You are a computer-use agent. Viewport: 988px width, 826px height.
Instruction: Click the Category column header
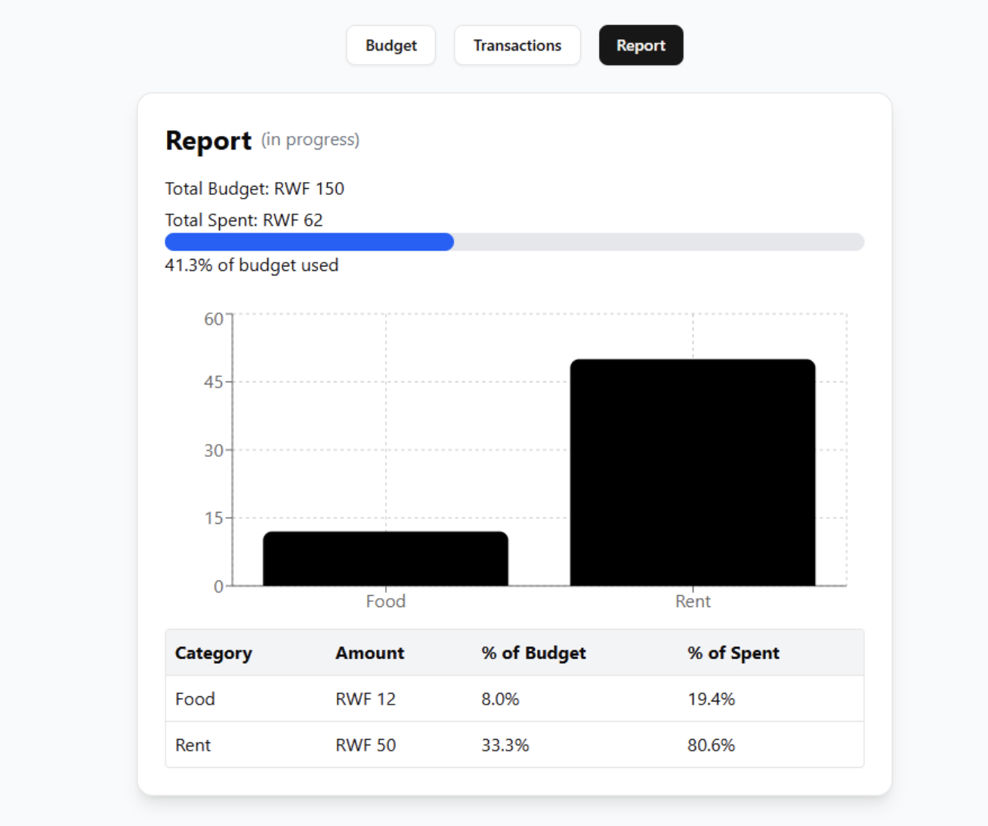pyautogui.click(x=214, y=652)
